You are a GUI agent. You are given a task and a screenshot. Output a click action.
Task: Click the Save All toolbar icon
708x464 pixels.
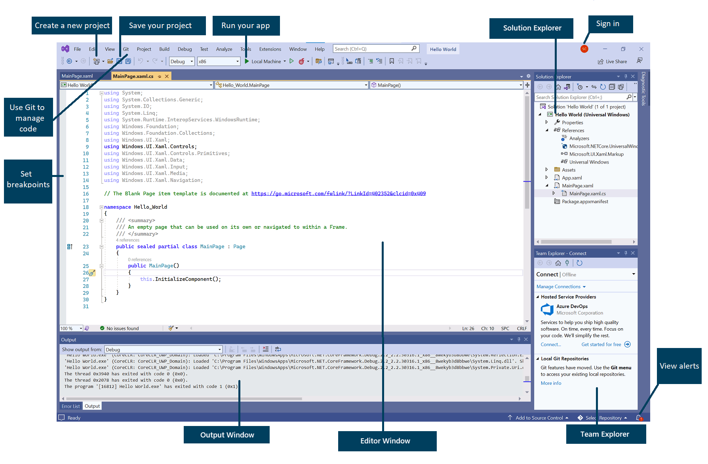click(x=128, y=61)
